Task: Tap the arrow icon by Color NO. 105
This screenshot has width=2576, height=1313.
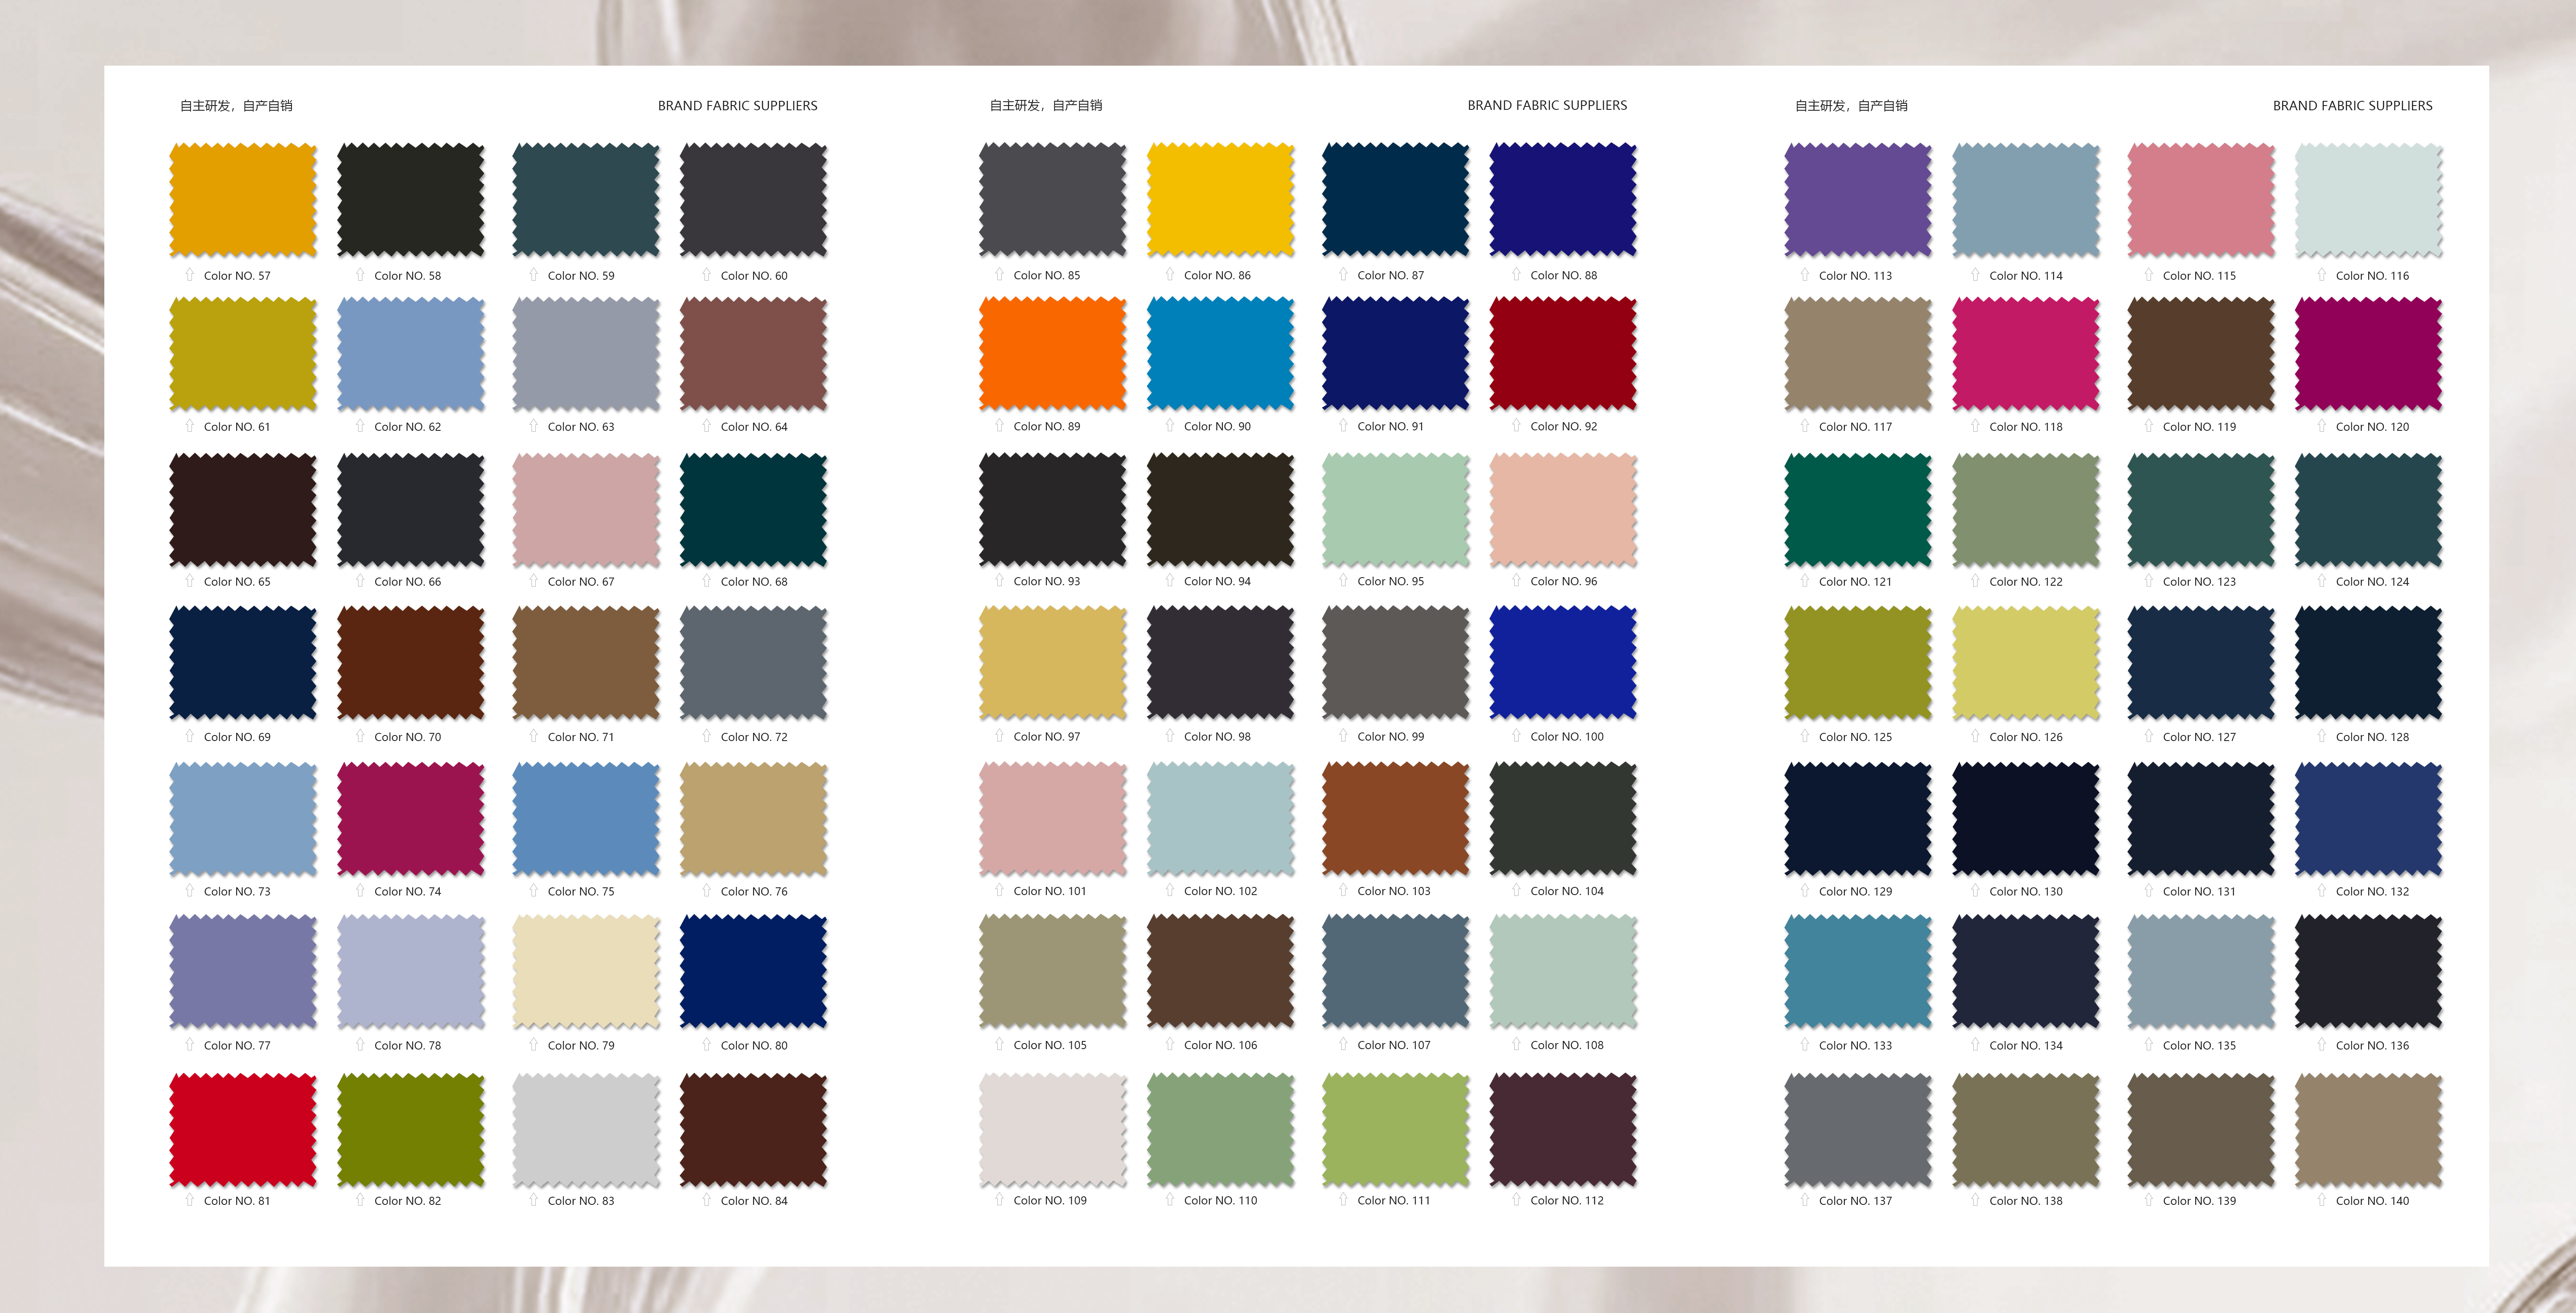Action: [999, 1044]
